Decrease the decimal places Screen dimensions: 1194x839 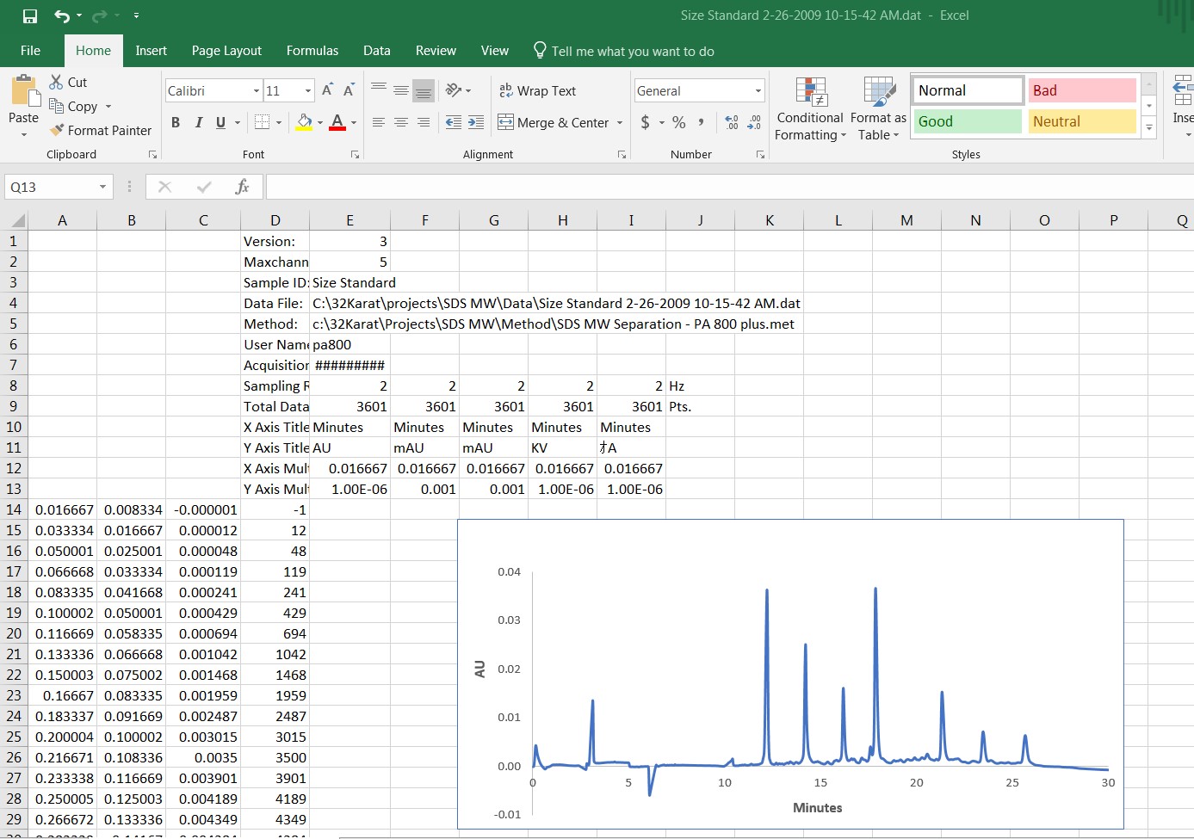[x=754, y=122]
